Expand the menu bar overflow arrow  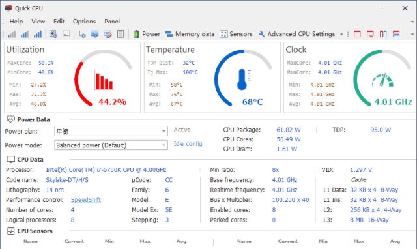[x=412, y=22]
